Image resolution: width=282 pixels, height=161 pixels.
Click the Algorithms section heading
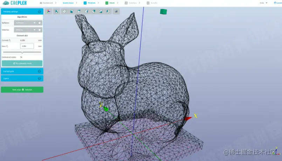tap(22, 17)
